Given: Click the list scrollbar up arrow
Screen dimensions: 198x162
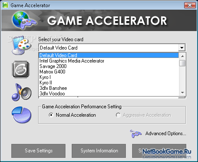Looking at the screenshot, I should (x=182, y=56).
